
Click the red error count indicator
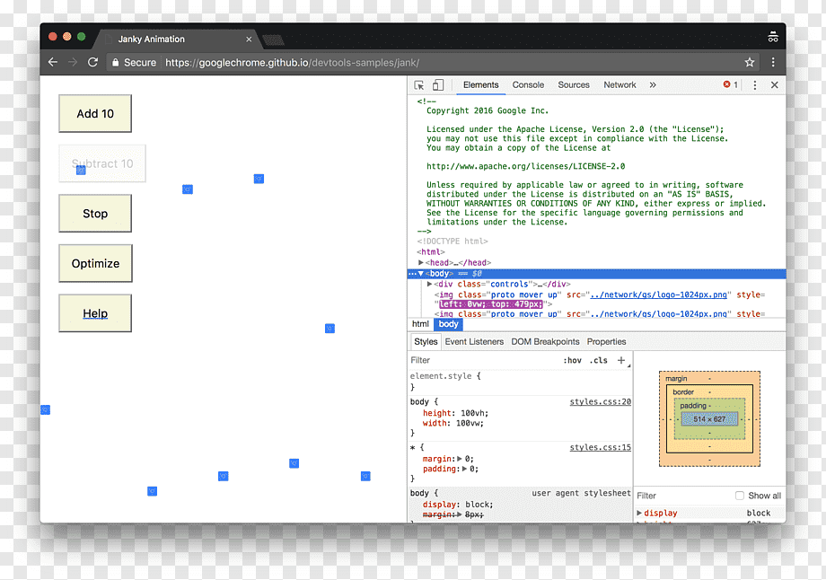coord(730,84)
